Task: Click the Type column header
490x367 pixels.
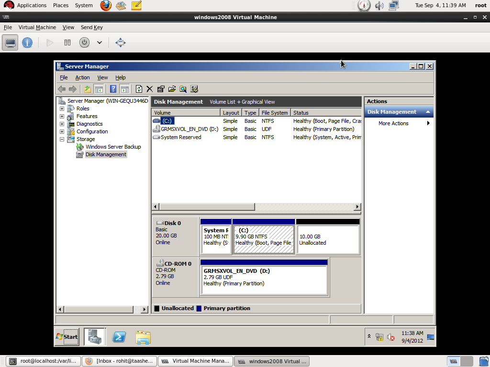Action: click(x=250, y=113)
